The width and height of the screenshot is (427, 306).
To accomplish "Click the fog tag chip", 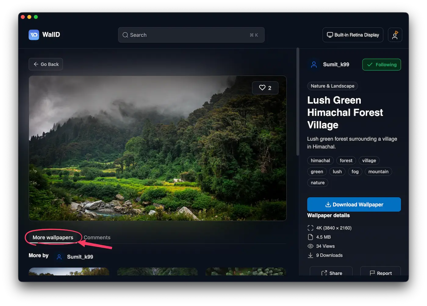I will pyautogui.click(x=355, y=171).
